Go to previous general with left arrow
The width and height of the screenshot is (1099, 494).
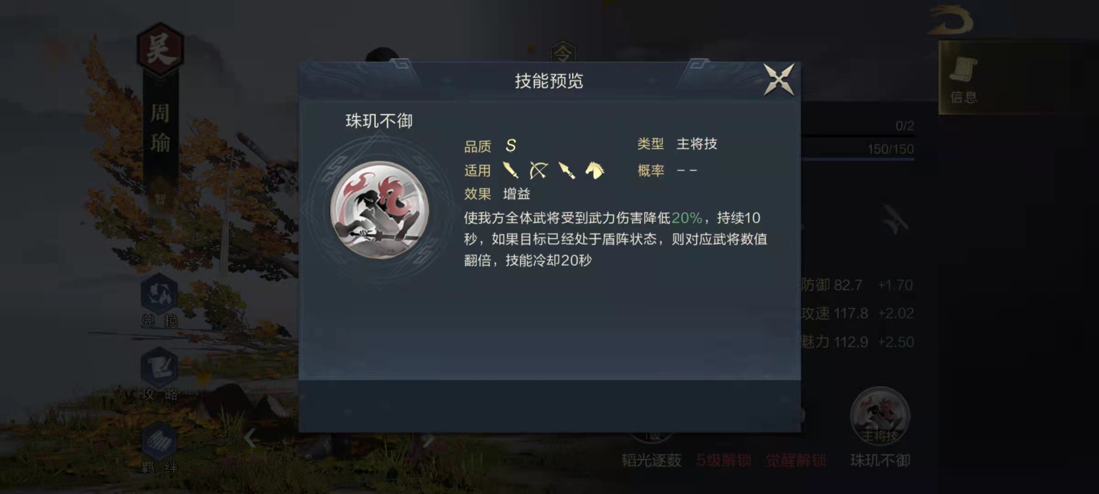tap(250, 438)
